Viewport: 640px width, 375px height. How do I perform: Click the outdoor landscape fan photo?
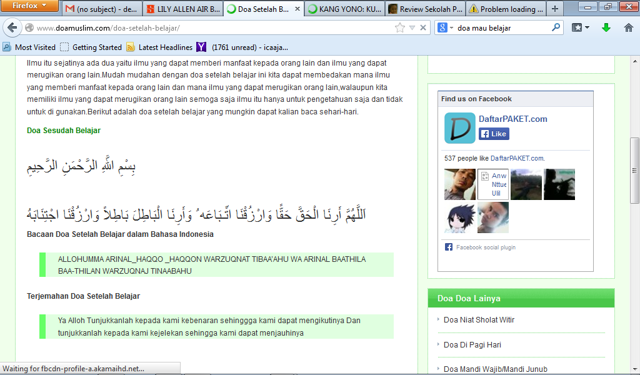click(526, 184)
